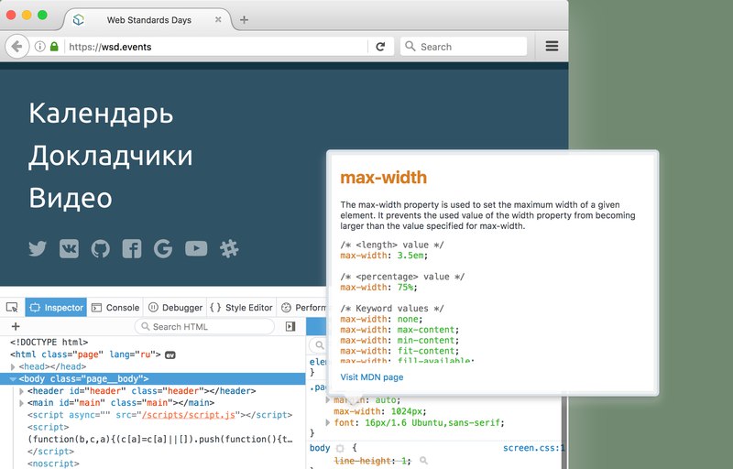The height and width of the screenshot is (469, 733).
Task: Expand the main element node
Action: (x=21, y=403)
